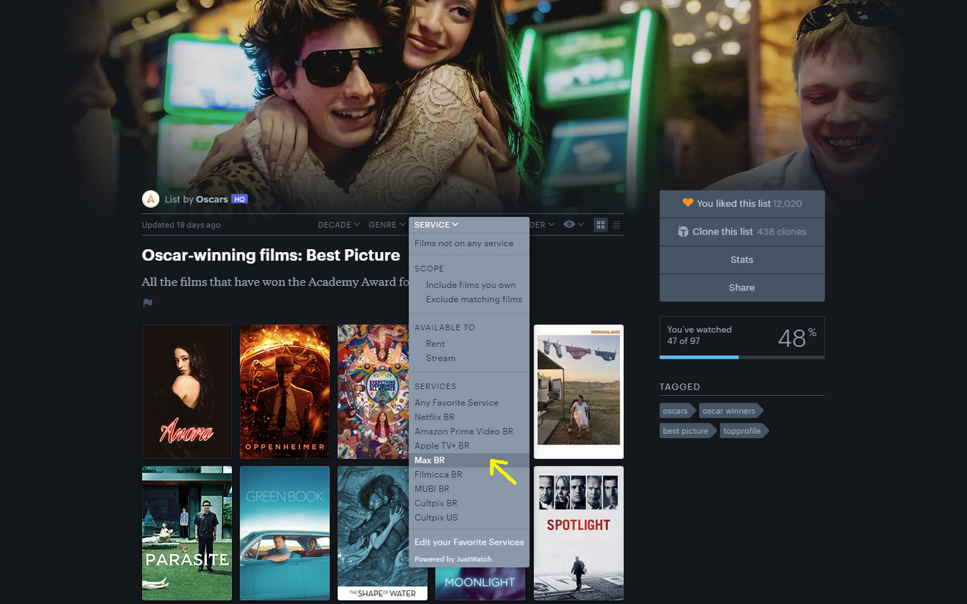Open the list Stats button
The height and width of the screenshot is (604, 967).
(x=742, y=259)
